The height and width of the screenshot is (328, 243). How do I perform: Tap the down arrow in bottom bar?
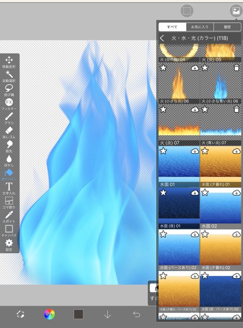pyautogui.click(x=108, y=314)
